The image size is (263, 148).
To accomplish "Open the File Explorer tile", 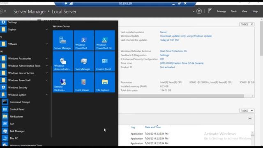I will pos(105,82).
